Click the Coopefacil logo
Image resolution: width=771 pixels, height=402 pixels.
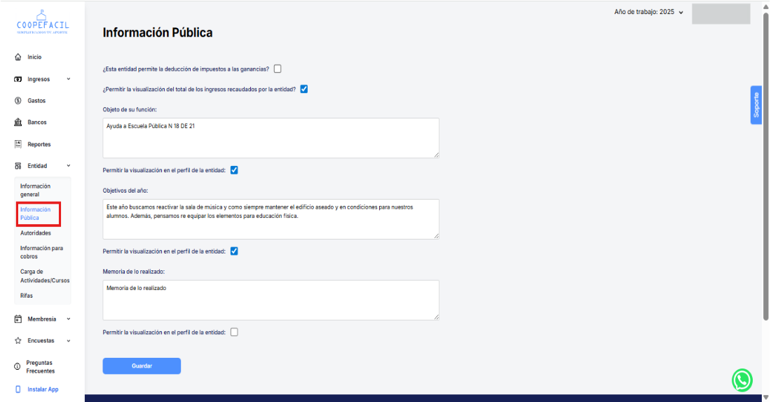tap(42, 22)
